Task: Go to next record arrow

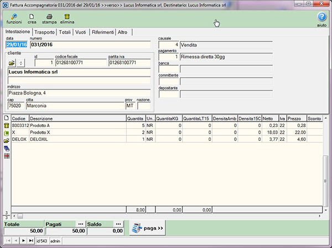Action: (x=23, y=241)
